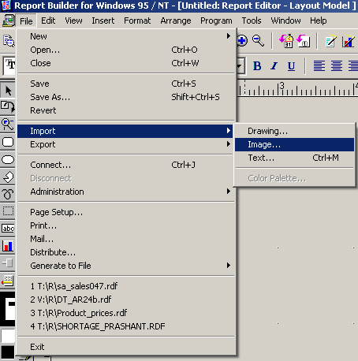The width and height of the screenshot is (358, 361).
Task: Choose Connect... from File menu
Action: 125,165
